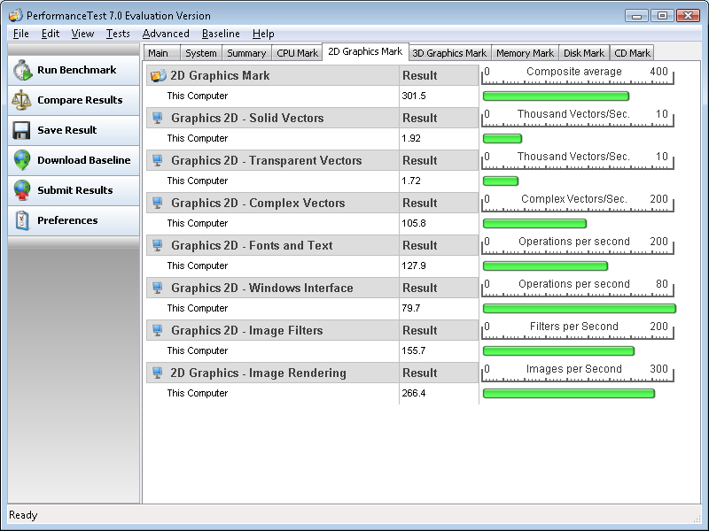Switch to the System tab
The image size is (709, 531).
click(x=201, y=53)
